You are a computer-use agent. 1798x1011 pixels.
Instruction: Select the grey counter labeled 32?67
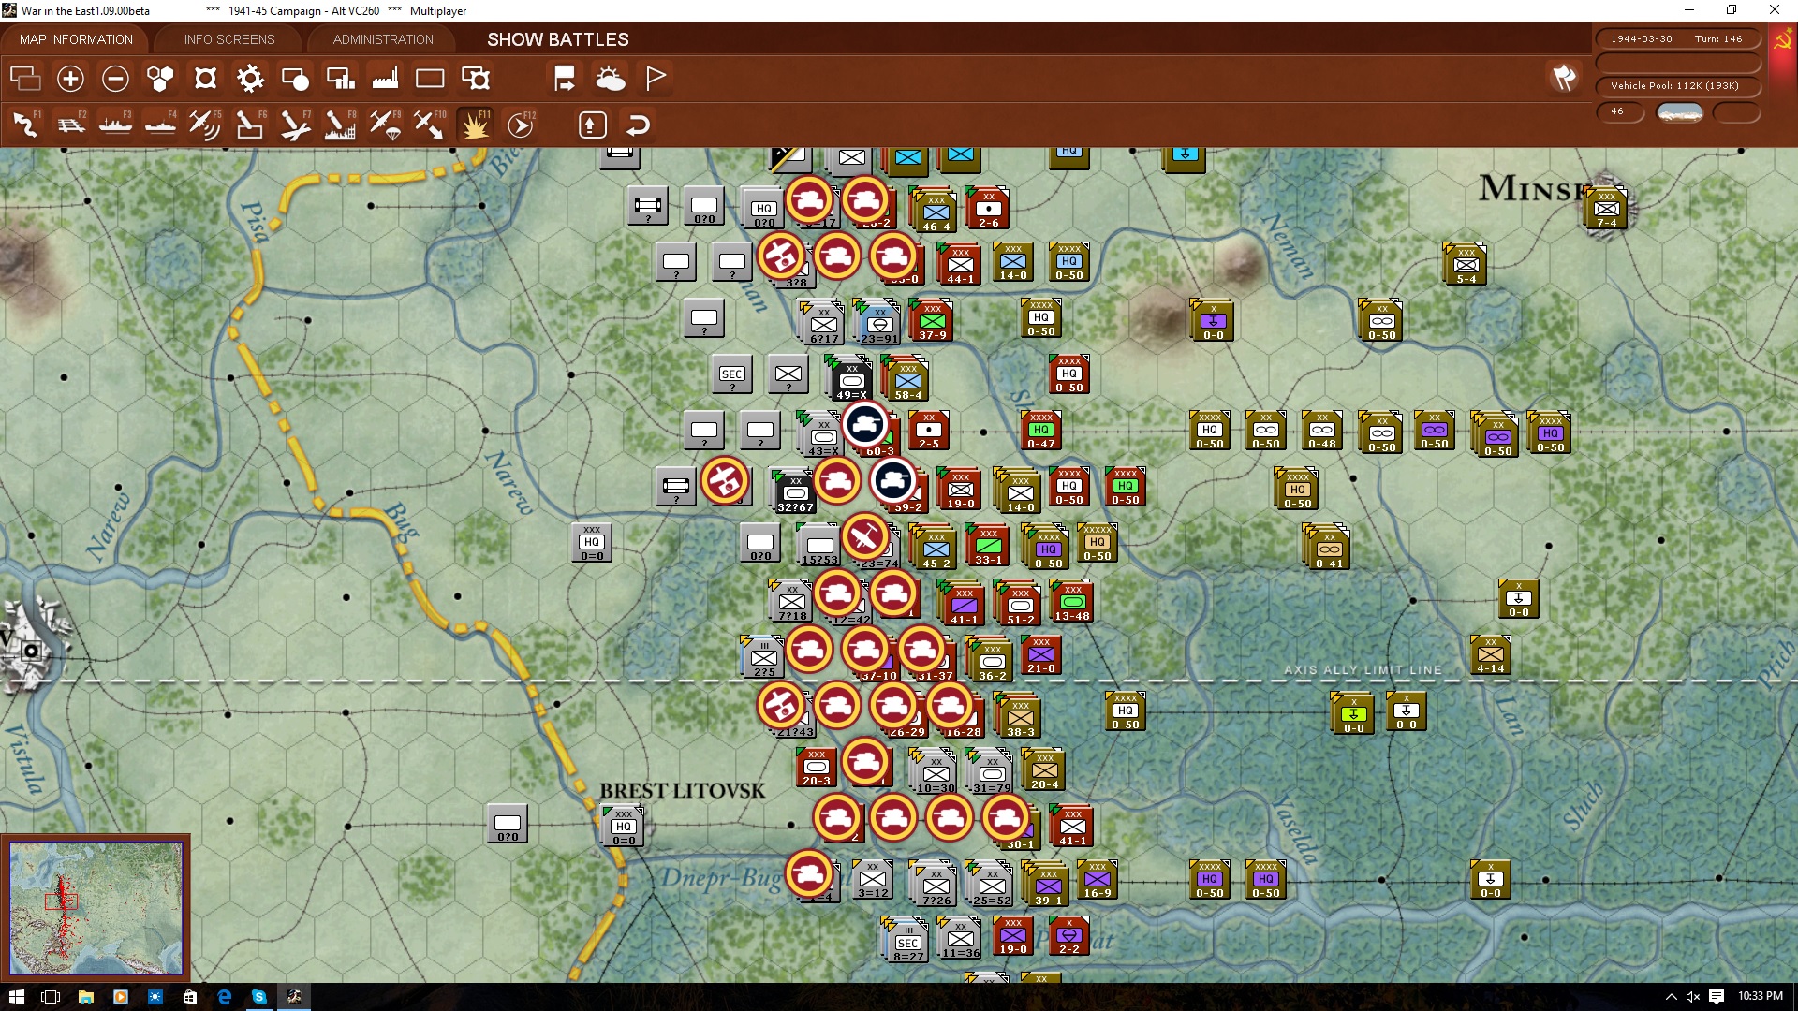tap(795, 493)
